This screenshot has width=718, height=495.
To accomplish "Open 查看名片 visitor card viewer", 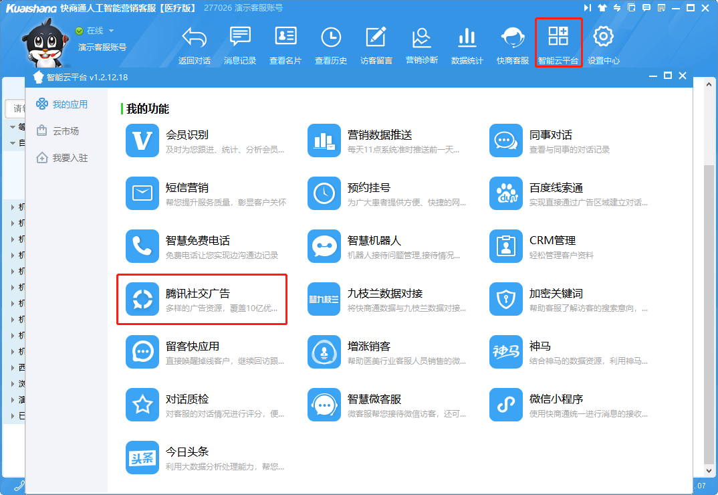I will point(285,40).
